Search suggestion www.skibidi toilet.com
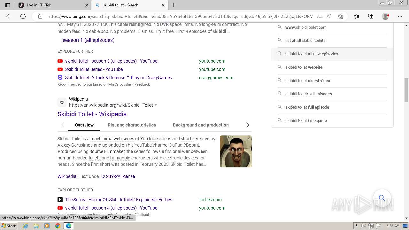The height and width of the screenshot is (230, 409). [x=332, y=27]
